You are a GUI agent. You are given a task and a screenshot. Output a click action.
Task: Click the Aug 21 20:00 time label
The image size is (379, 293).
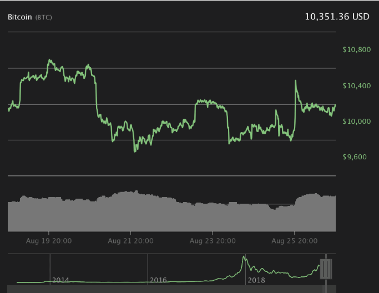130,241
